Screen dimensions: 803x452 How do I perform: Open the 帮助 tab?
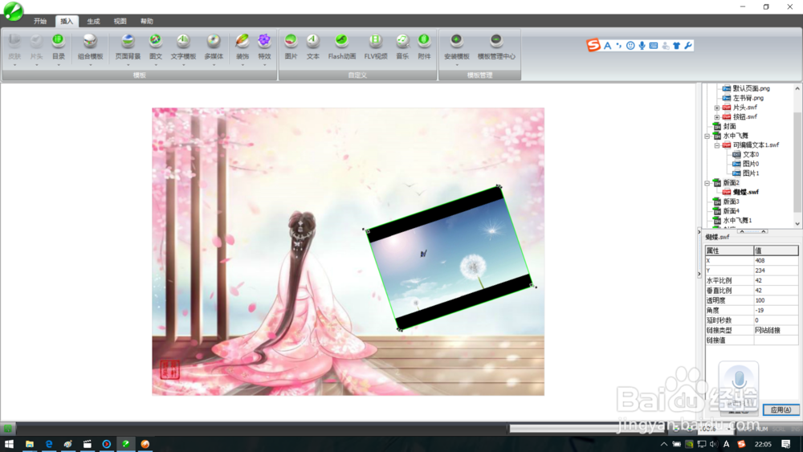point(146,21)
